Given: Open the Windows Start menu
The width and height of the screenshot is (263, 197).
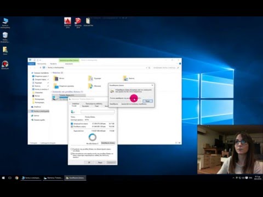Looking at the screenshot, I should [3, 178].
